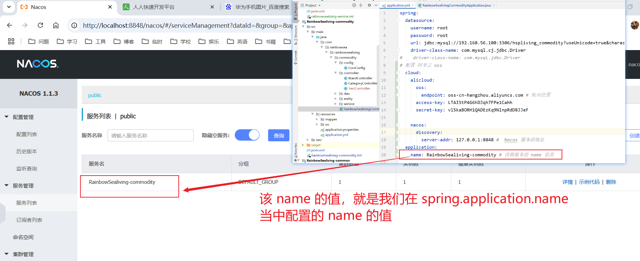Screen dimensions: 640x261
Task: Collapse the config package in project tree
Action: point(336,62)
